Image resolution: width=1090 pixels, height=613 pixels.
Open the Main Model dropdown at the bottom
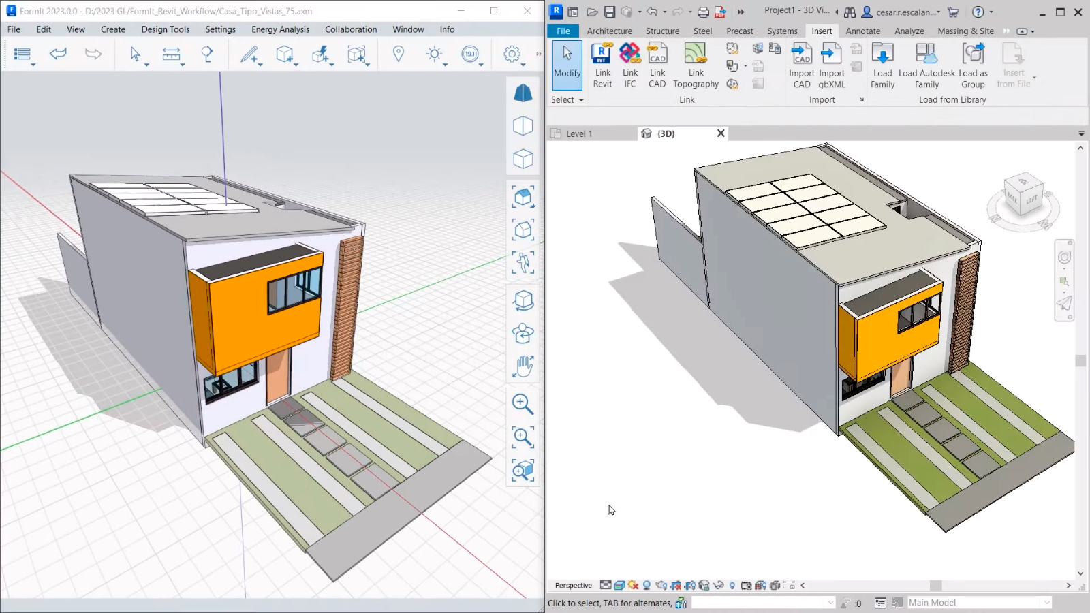pyautogui.click(x=979, y=602)
